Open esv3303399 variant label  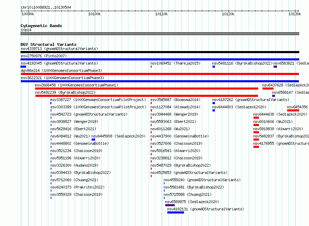point(98,107)
